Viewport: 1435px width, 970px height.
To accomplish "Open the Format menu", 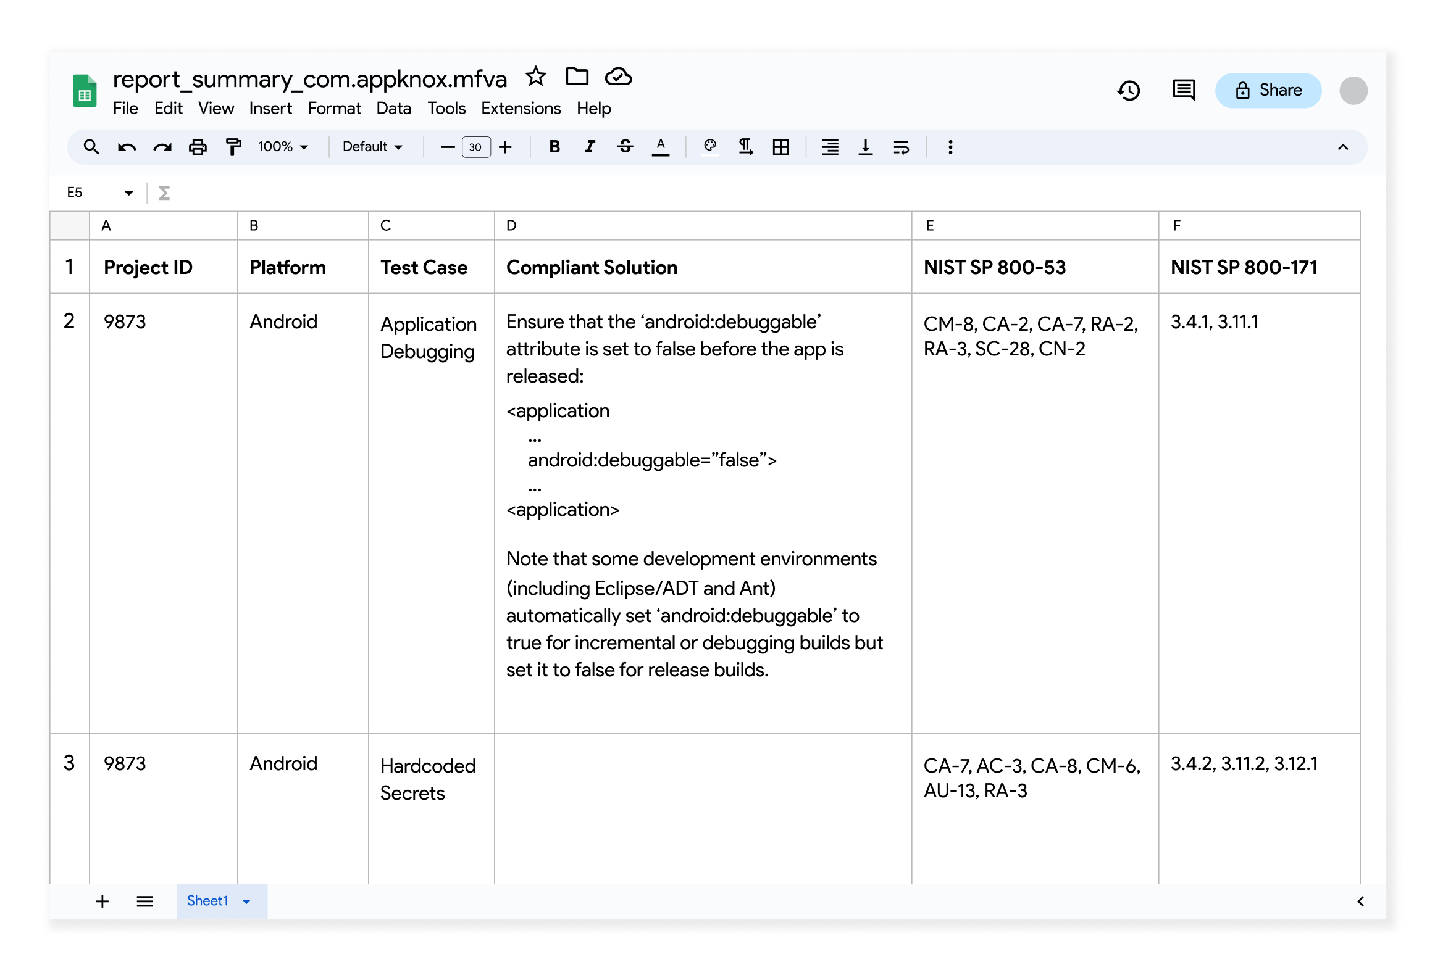I will 333,108.
